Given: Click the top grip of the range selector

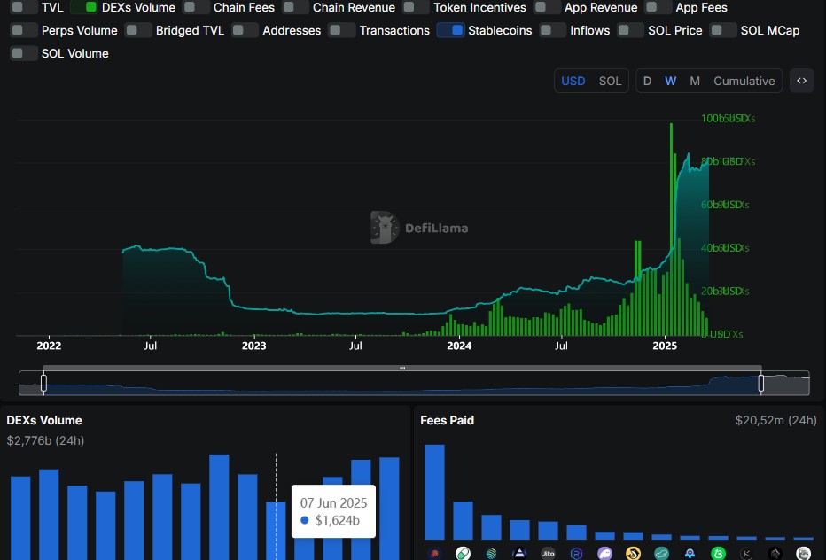Looking at the screenshot, I should point(402,368).
